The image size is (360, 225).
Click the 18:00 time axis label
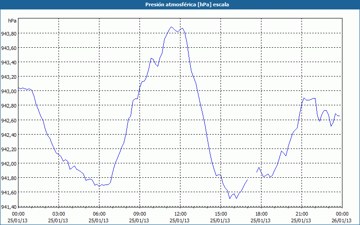coord(261,214)
